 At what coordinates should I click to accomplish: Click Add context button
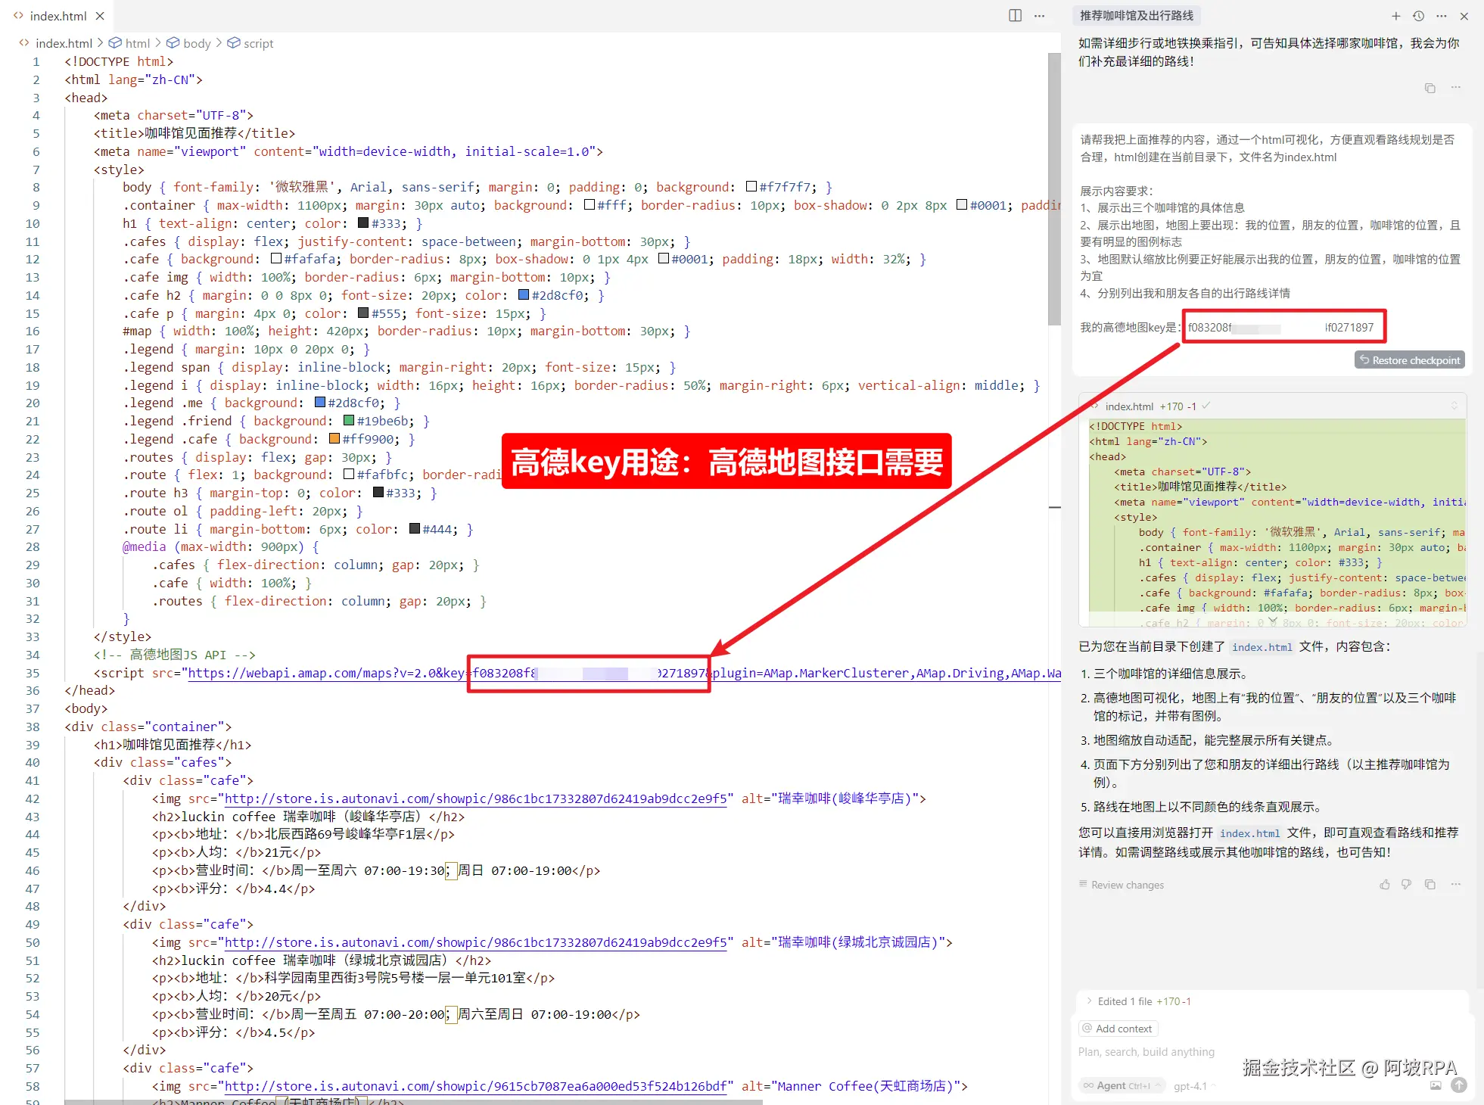pos(1118,1028)
